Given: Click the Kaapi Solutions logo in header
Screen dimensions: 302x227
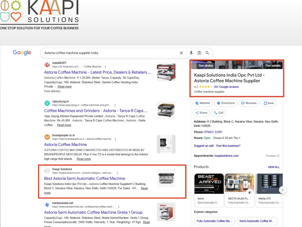Looking at the screenshot, I should [40, 15].
